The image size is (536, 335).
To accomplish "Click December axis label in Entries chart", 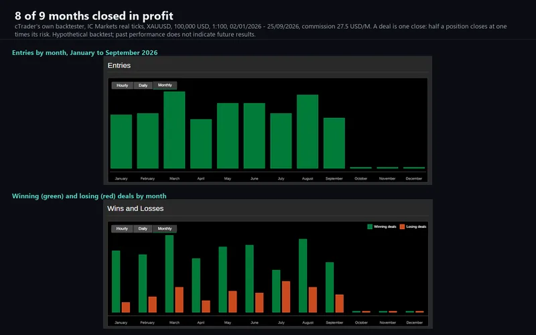I will (x=414, y=178).
